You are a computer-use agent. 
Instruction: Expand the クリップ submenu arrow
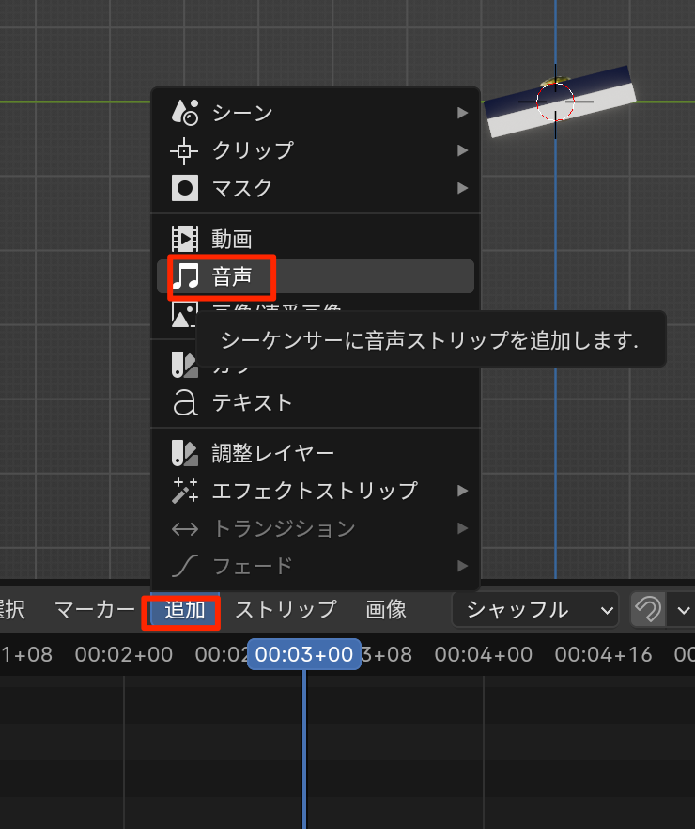[462, 150]
